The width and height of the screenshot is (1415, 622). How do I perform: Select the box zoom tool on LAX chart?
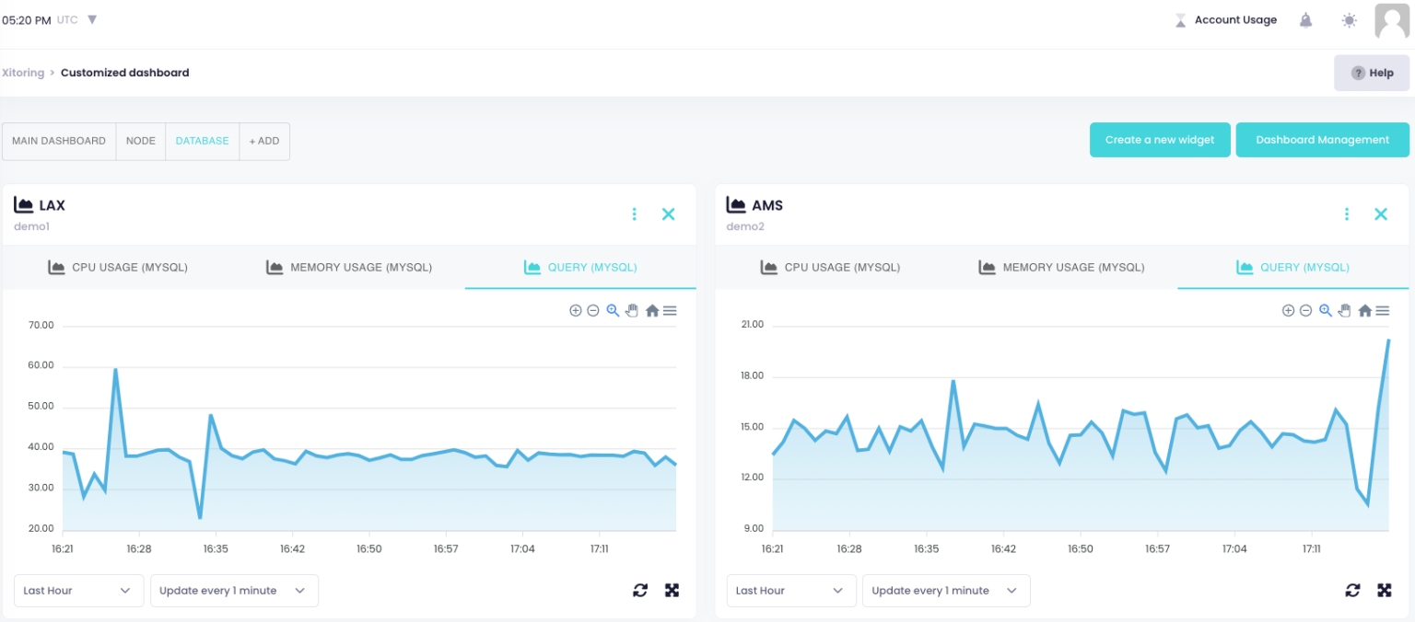coord(613,310)
